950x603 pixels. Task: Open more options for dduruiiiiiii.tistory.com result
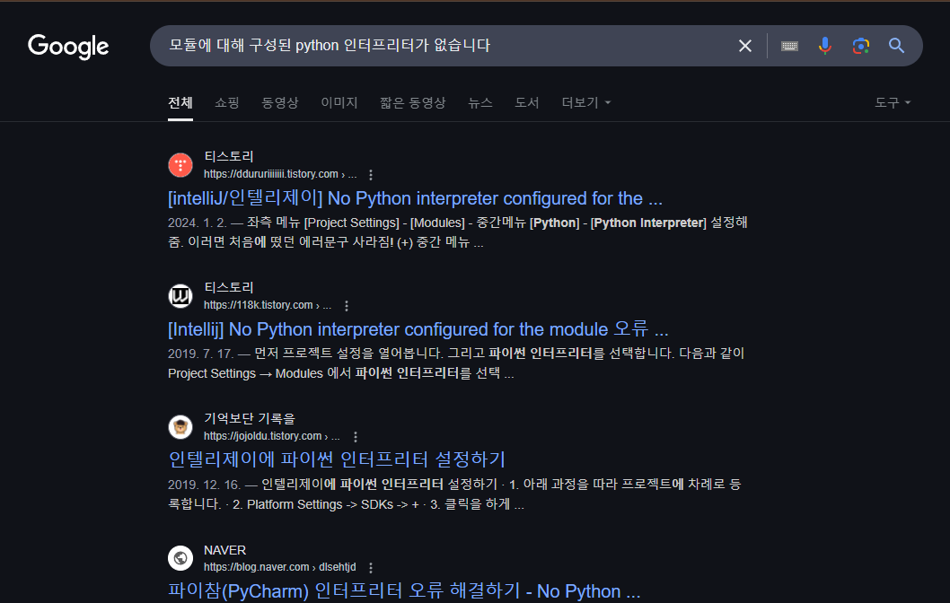tap(371, 175)
